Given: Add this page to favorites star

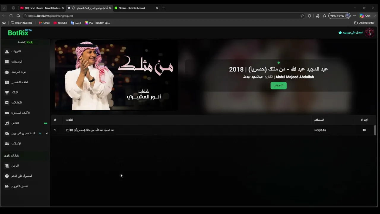Looking at the screenshot, I should click(x=302, y=16).
